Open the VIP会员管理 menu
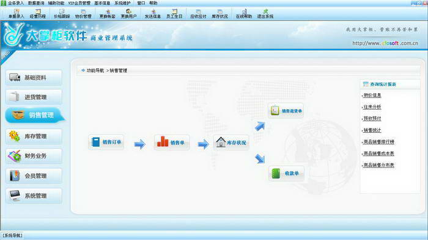The image size is (428, 240). pyautogui.click(x=79, y=3)
